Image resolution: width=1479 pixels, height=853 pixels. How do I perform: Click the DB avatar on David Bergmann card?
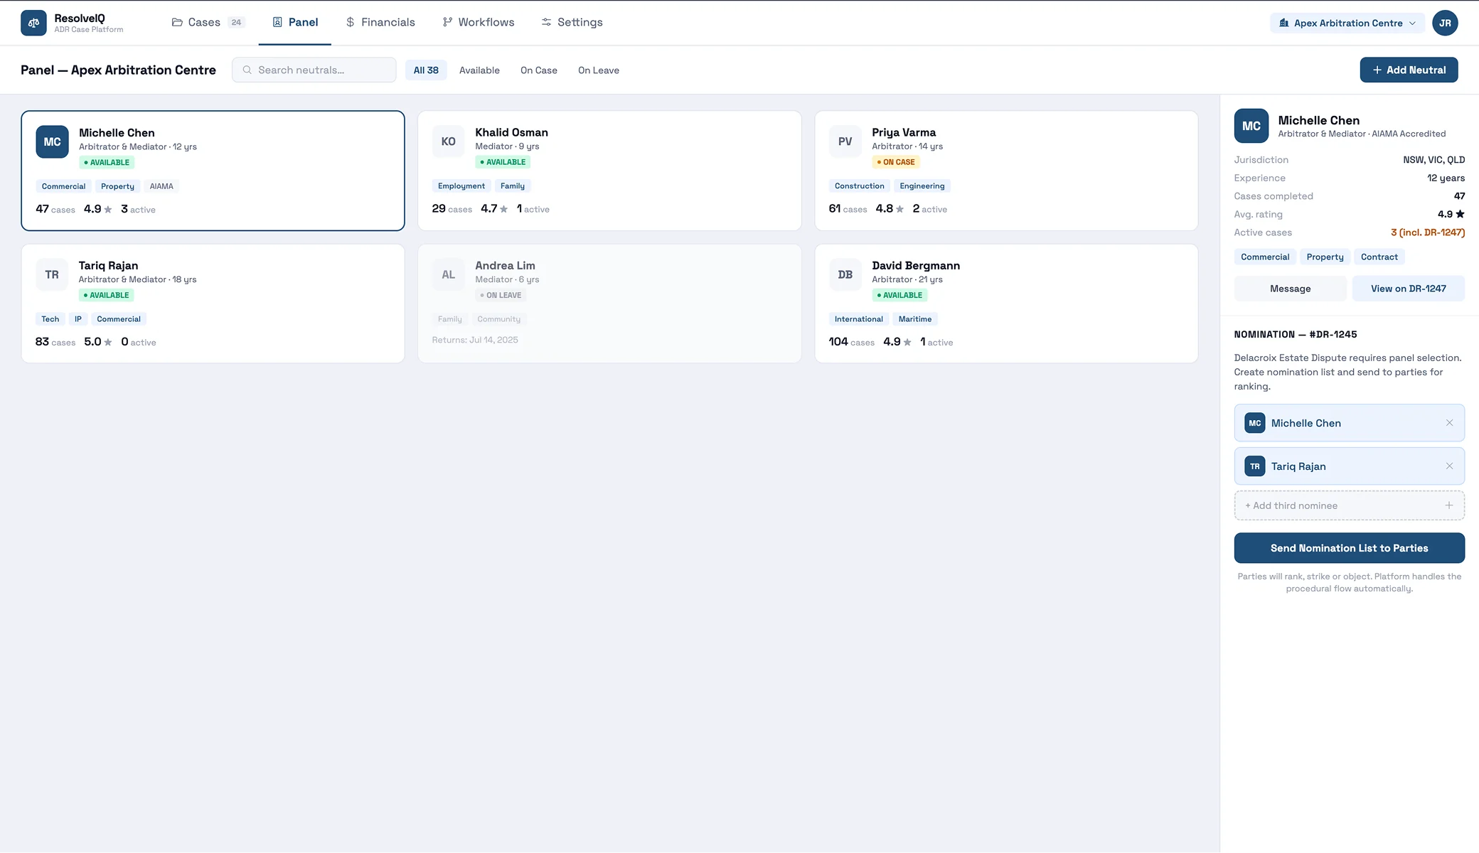(x=845, y=274)
